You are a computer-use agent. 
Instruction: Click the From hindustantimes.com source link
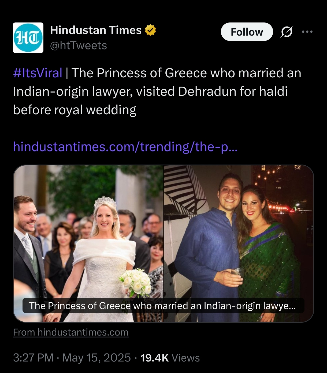[x=71, y=332]
